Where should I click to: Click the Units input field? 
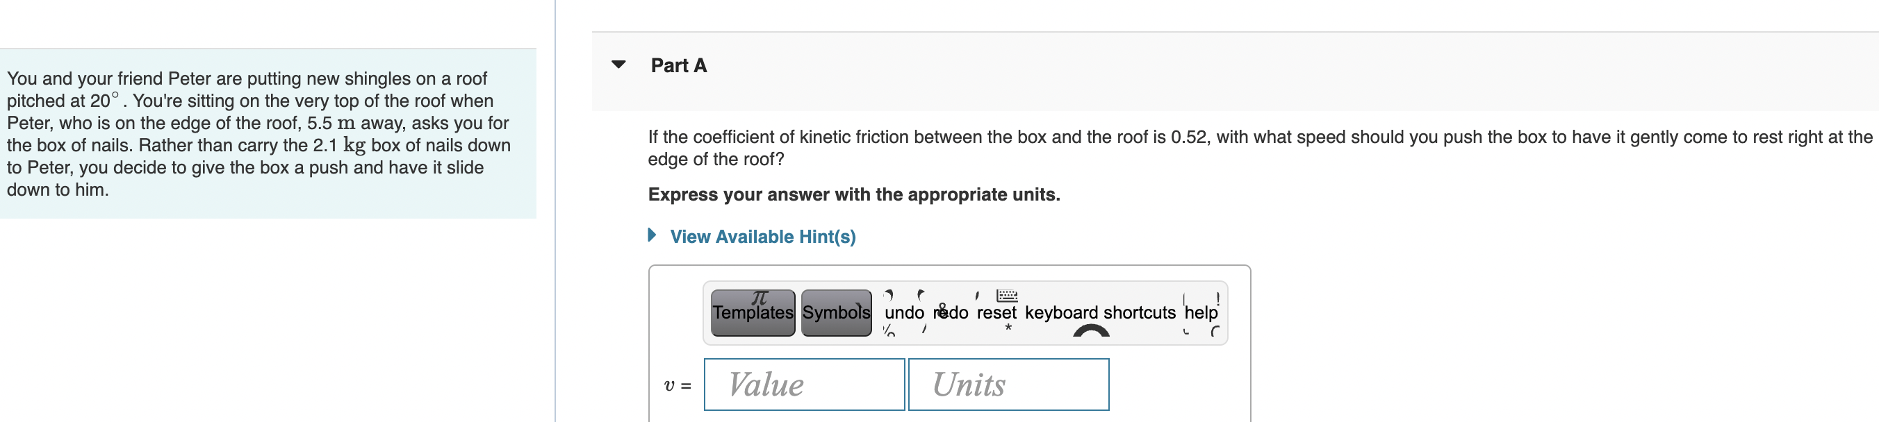coord(1008,384)
